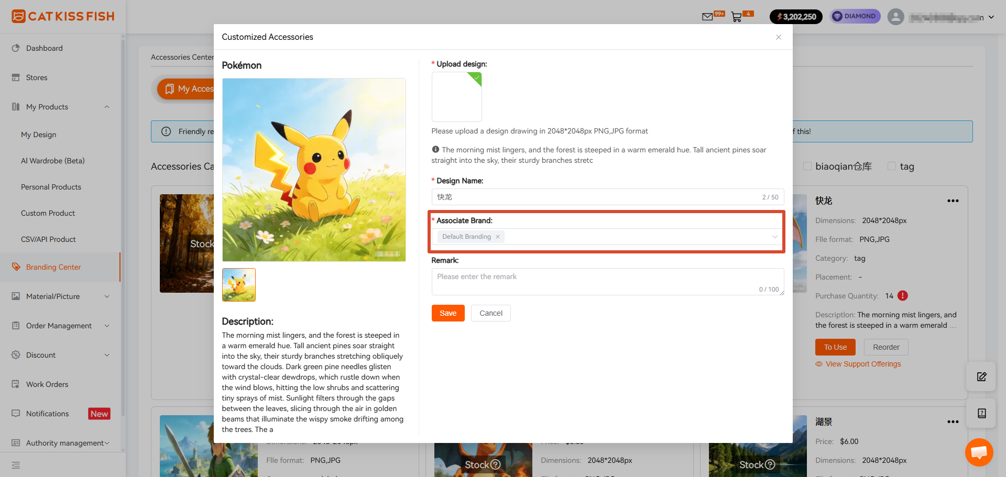Image resolution: width=1006 pixels, height=477 pixels.
Task: Click the user avatar icon
Action: coord(896,17)
